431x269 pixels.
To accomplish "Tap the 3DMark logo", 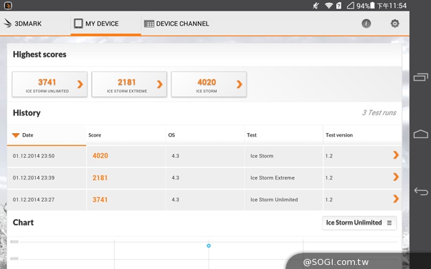I will click(x=22, y=24).
